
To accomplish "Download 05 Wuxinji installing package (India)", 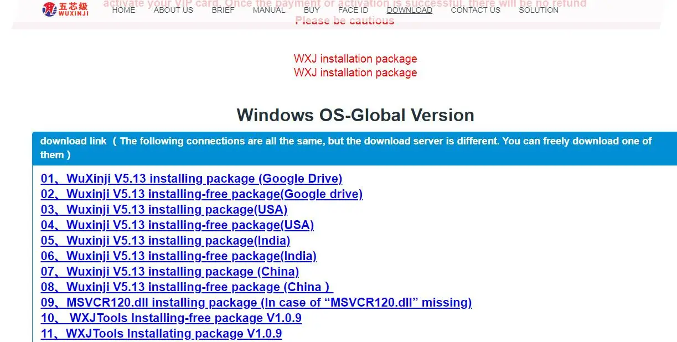I will [x=166, y=241].
